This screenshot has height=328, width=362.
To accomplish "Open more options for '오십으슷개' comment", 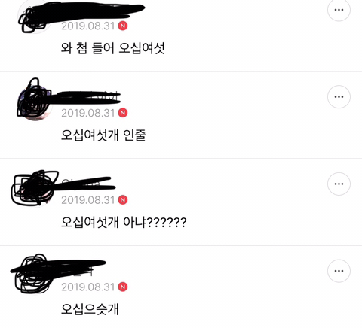I will click(339, 271).
